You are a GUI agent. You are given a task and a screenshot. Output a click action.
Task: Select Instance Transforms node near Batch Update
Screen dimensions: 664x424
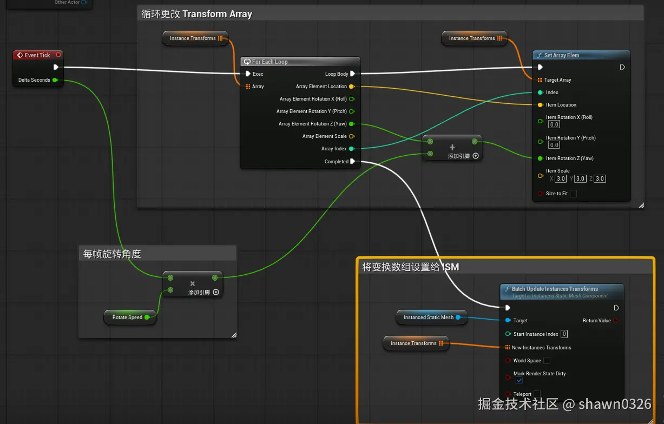416,343
